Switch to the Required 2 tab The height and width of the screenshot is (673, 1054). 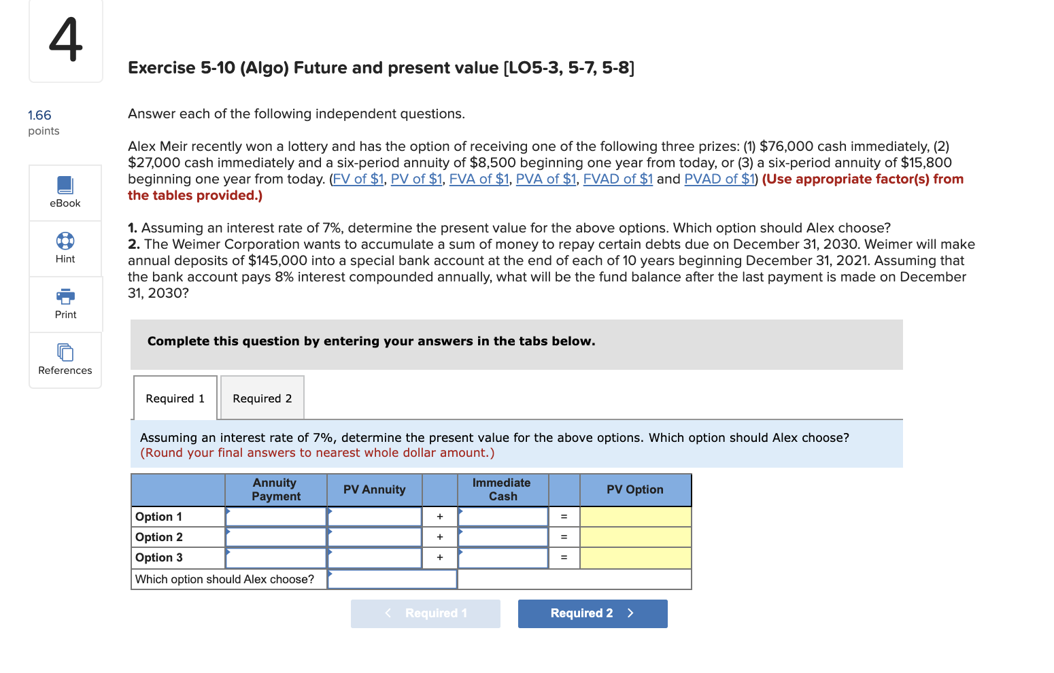[262, 398]
